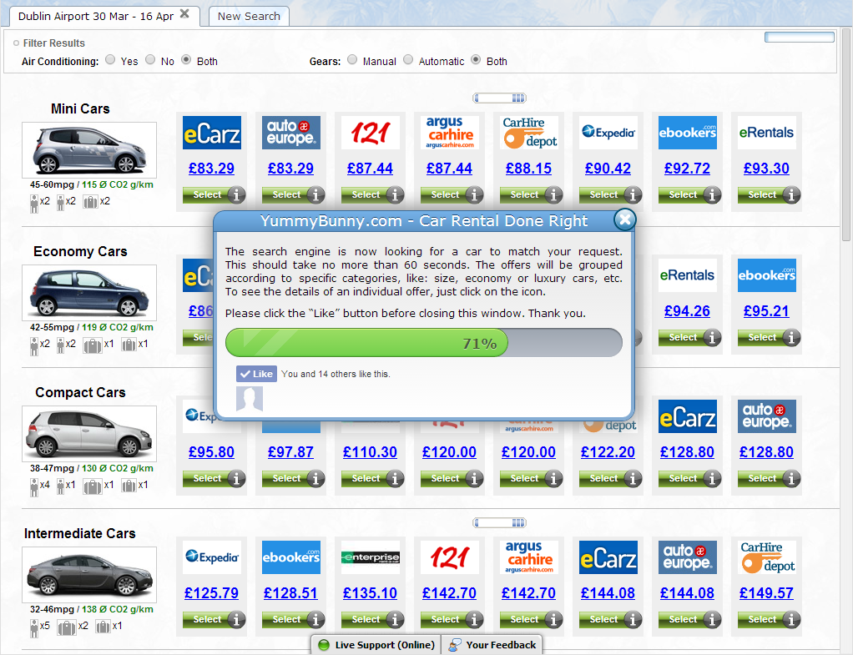This screenshot has width=853, height=655.
Task: Follow the £95.21 ebookers price link
Action: click(x=766, y=311)
